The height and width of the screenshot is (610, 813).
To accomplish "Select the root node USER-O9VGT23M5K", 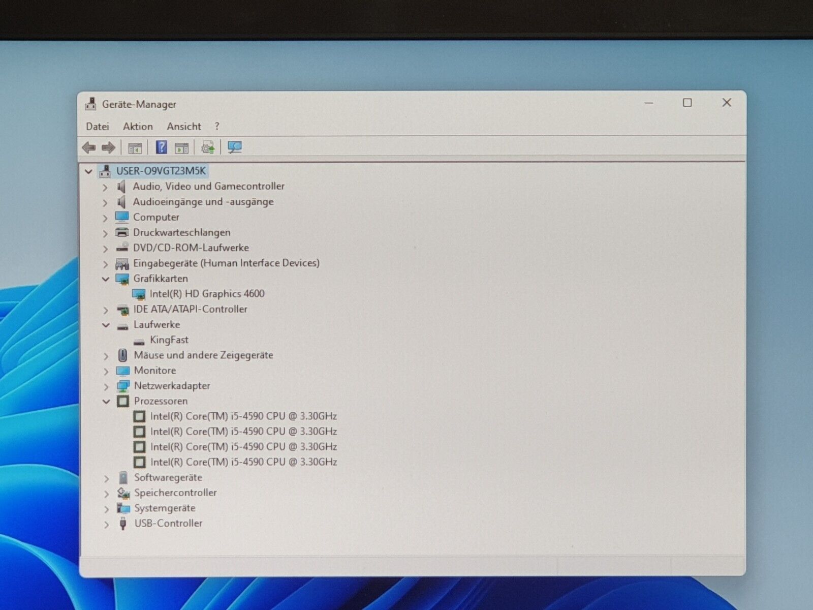I will pos(161,171).
